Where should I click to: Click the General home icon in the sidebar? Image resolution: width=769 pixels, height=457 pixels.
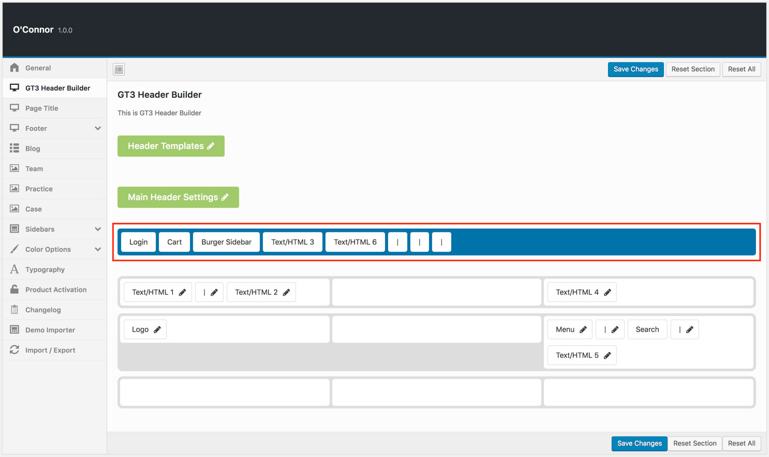(14, 68)
